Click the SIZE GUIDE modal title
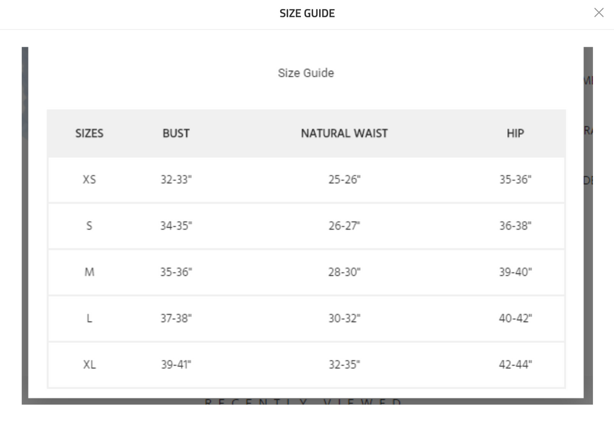The height and width of the screenshot is (426, 614). click(307, 13)
